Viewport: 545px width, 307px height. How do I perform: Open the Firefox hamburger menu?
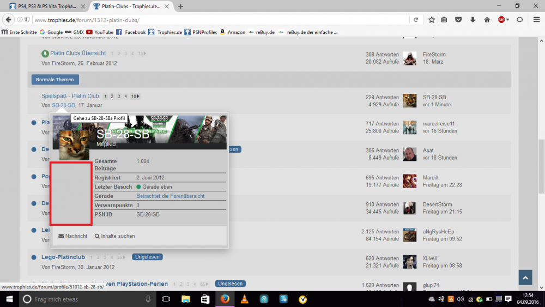(536, 20)
